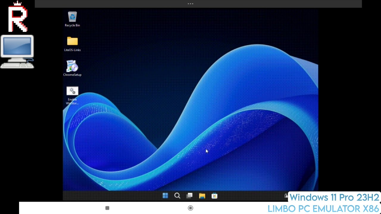
Task: Select the Enable WinStor... desktop shortcut icon
Action: (x=72, y=91)
